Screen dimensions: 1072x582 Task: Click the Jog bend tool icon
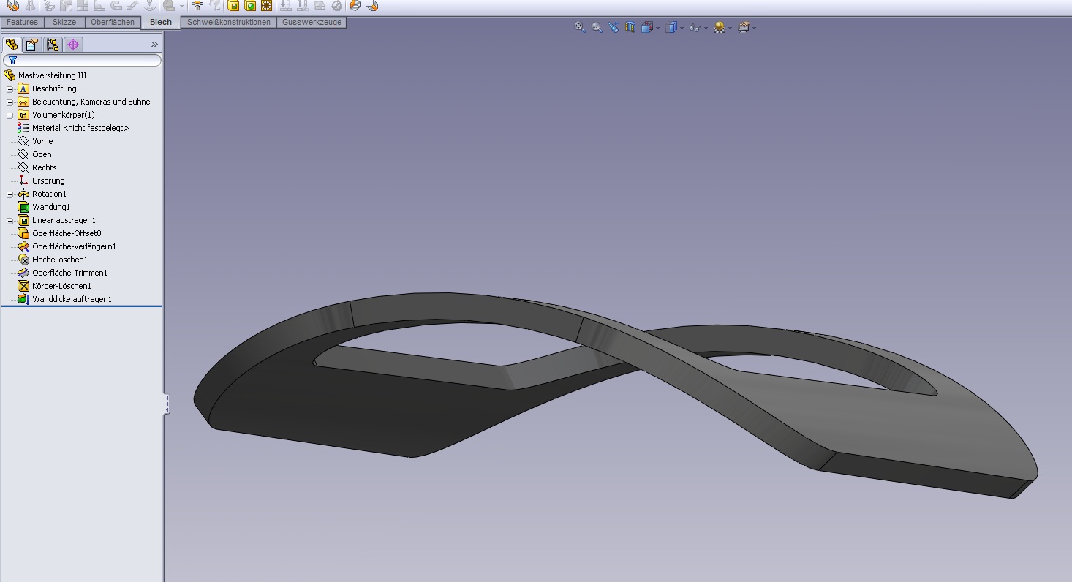(x=132, y=5)
